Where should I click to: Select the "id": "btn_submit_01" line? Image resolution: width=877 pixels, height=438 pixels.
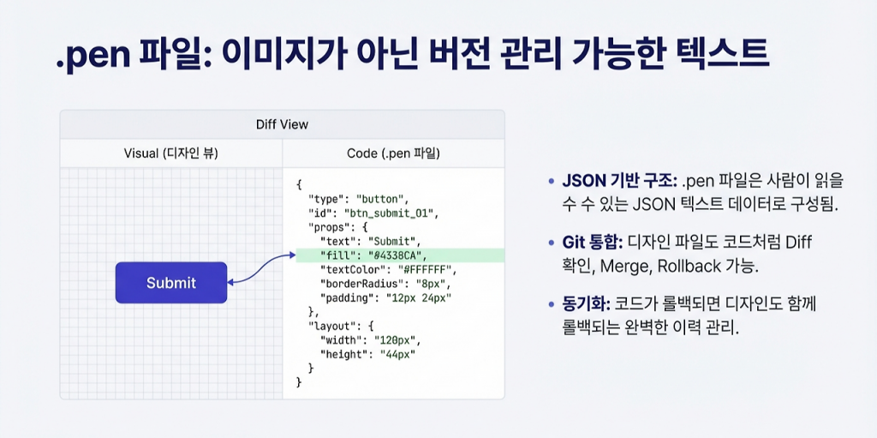point(371,213)
